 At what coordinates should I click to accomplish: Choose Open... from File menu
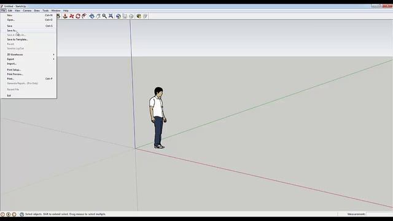click(29, 20)
